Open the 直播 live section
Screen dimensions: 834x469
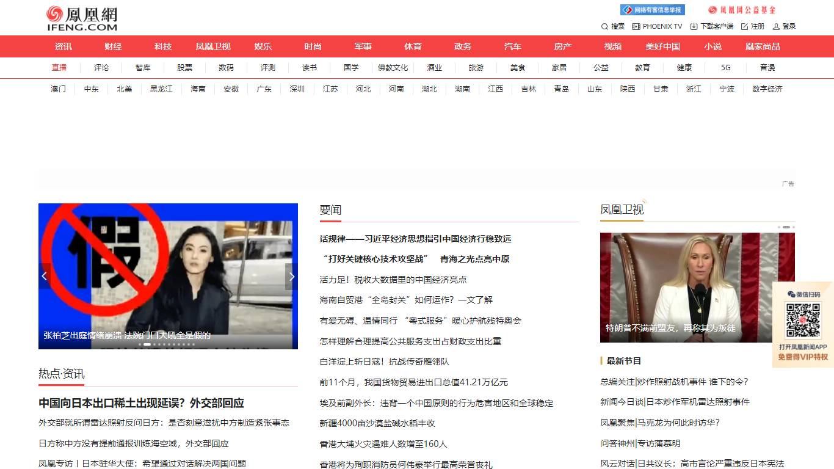[59, 68]
